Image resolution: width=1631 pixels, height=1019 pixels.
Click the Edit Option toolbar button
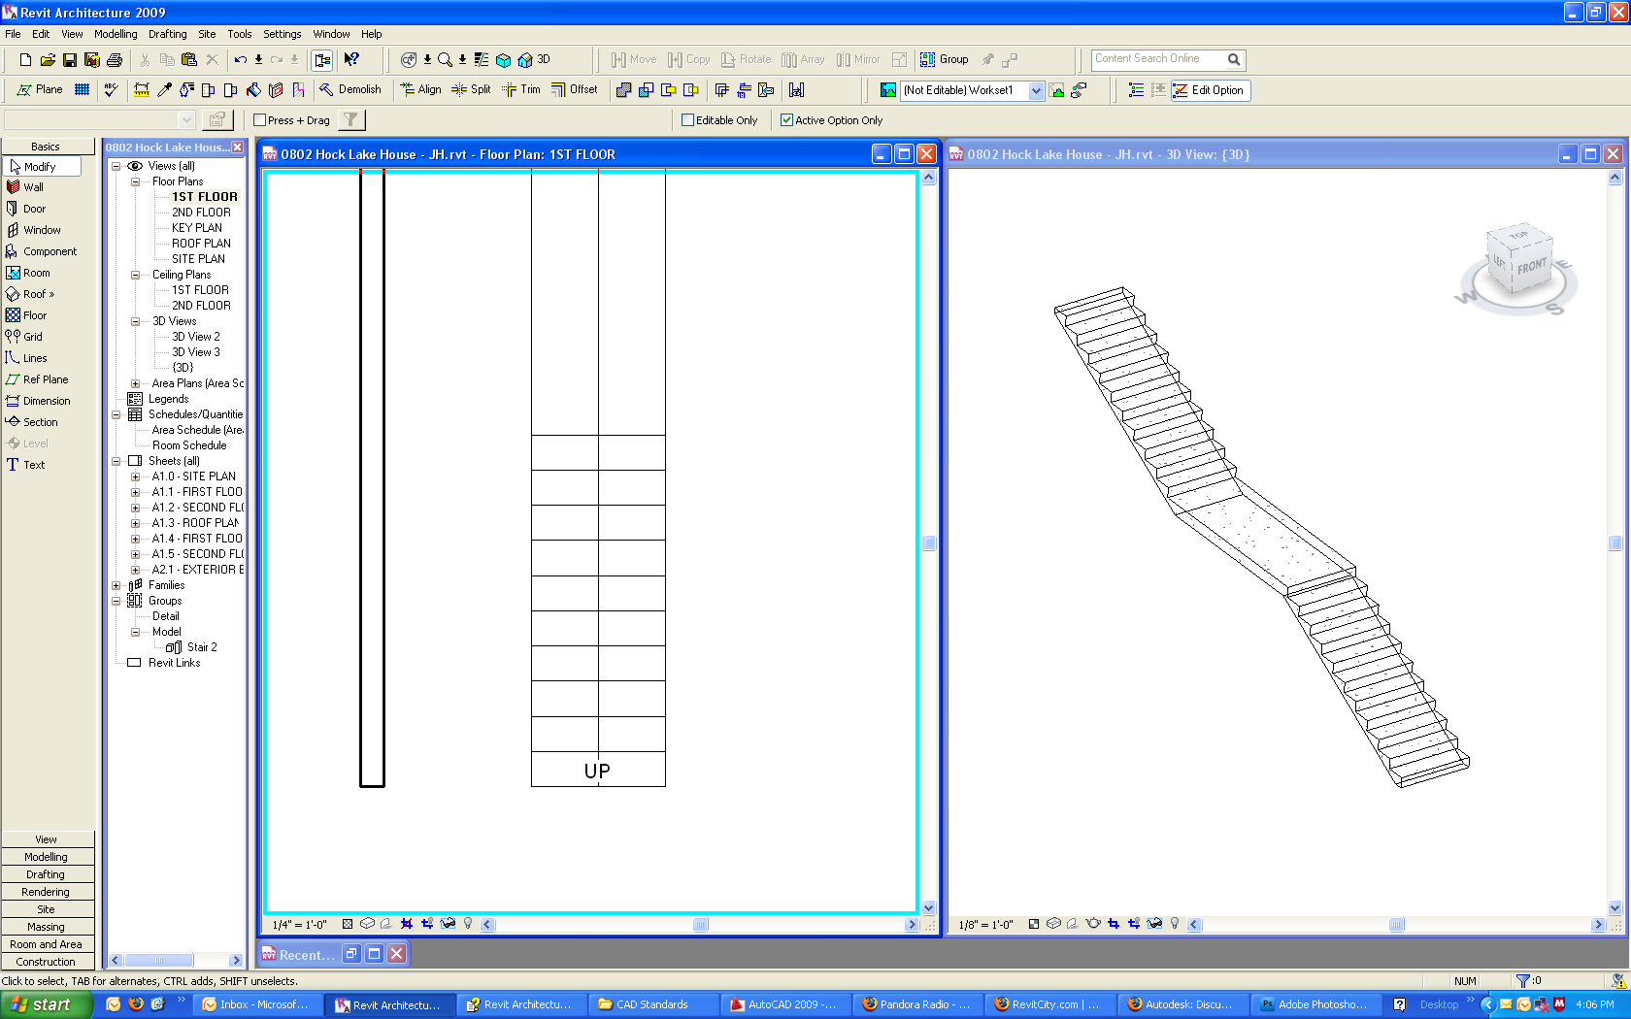[x=1210, y=90]
